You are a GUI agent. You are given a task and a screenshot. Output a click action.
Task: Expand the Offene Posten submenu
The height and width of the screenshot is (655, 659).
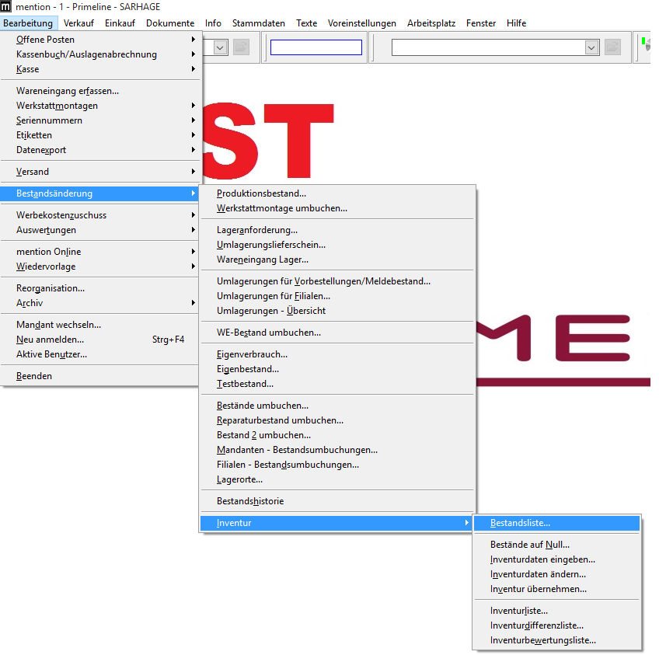47,39
